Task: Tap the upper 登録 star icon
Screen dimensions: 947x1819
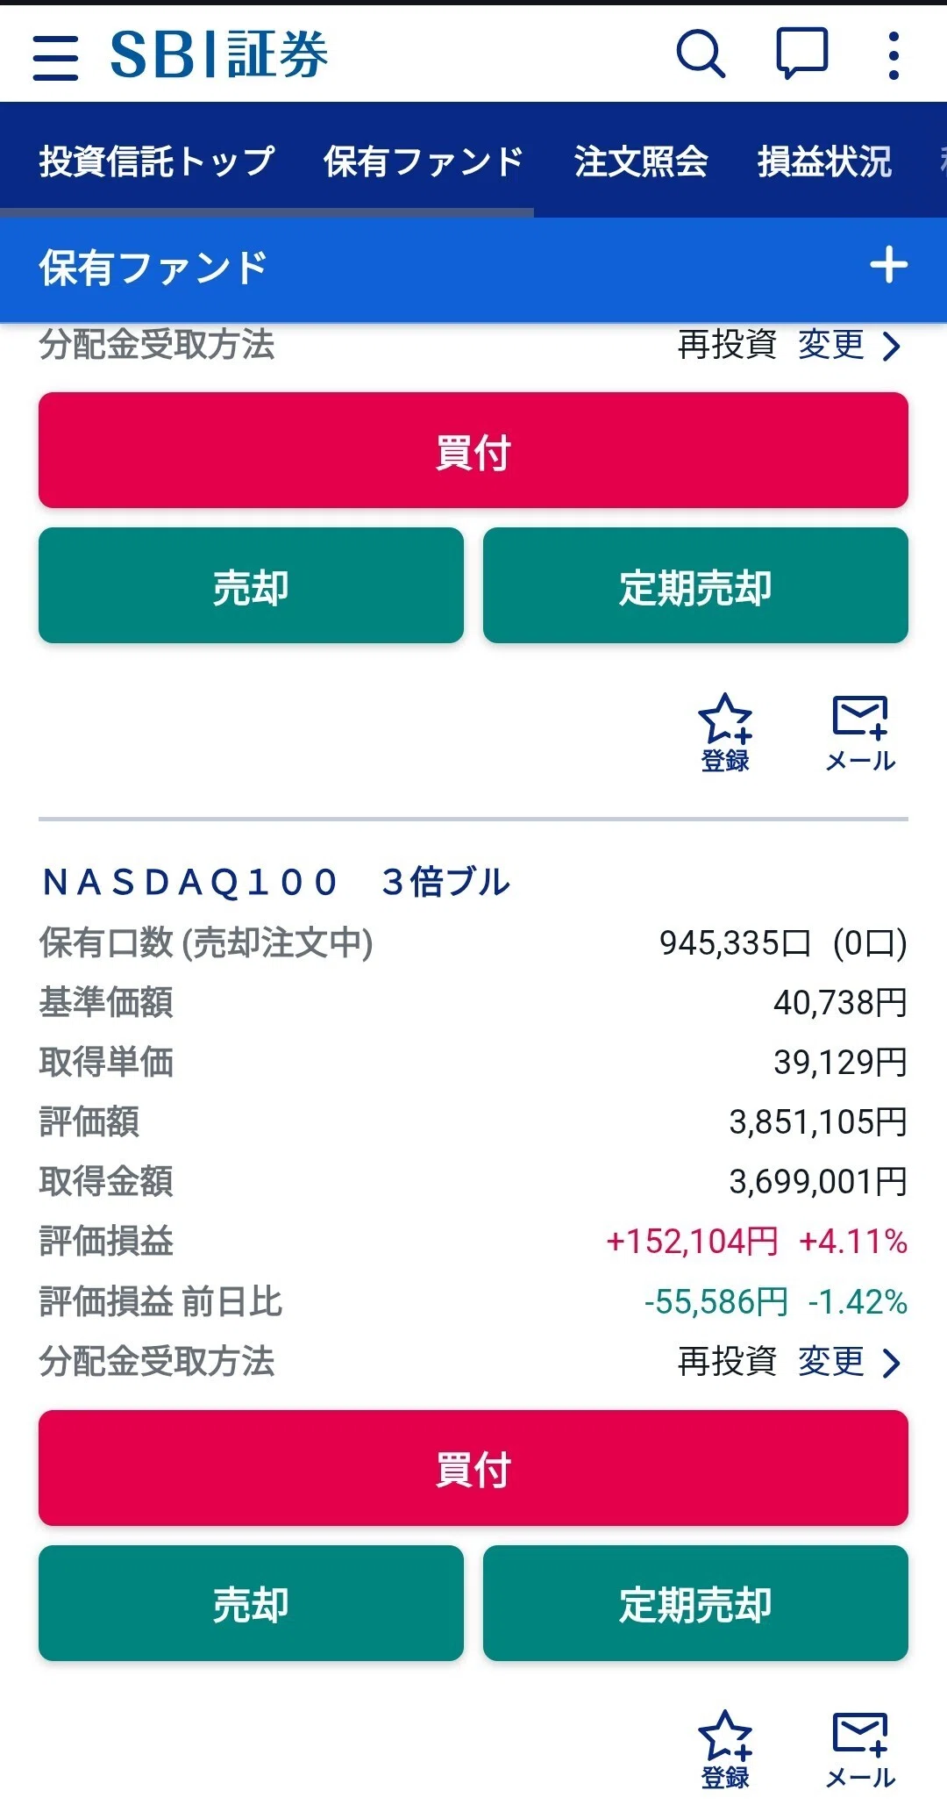Action: click(x=725, y=733)
